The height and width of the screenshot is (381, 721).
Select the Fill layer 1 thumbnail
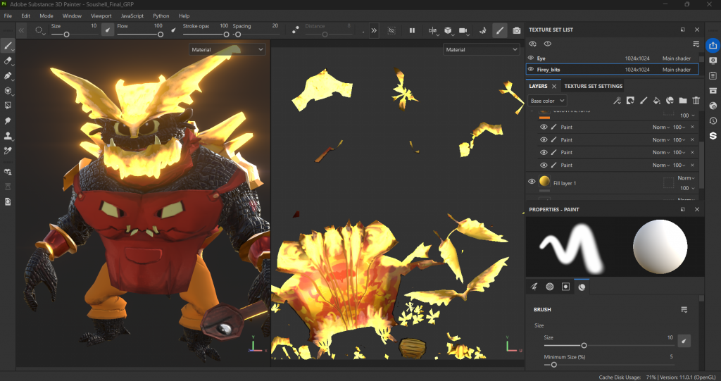tap(544, 181)
